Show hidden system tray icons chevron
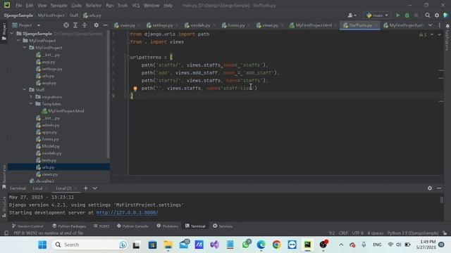This screenshot has width=451, height=253. pos(341,245)
